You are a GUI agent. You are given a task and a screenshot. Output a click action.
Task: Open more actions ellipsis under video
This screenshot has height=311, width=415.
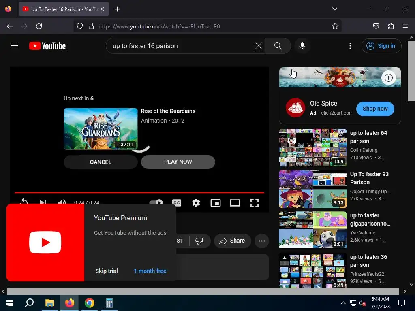262,241
